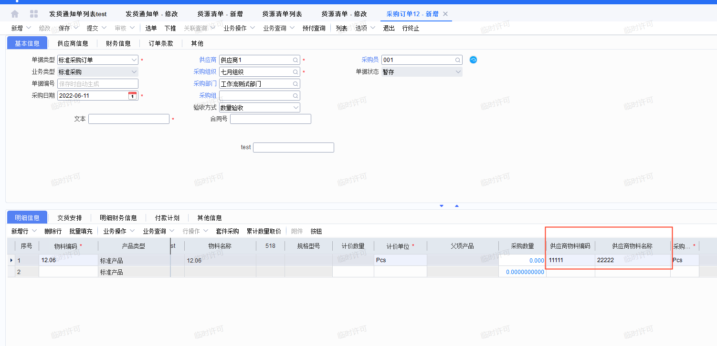Open the 选项 dropdown
This screenshot has height=346, width=717.
(365, 28)
